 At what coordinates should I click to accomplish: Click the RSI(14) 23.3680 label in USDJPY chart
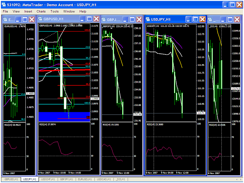tap(155, 124)
